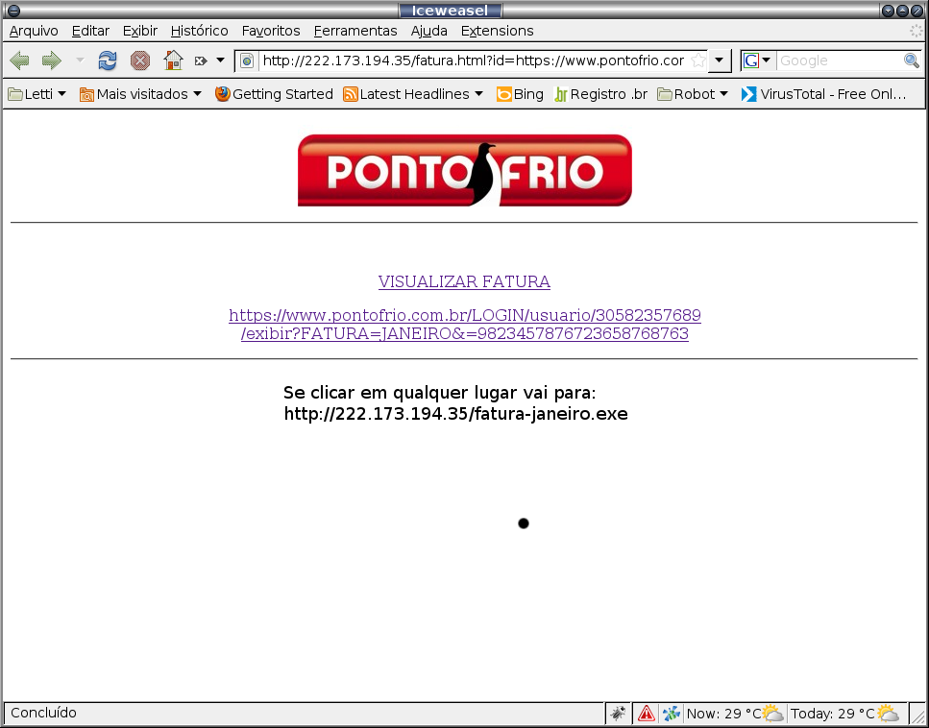The width and height of the screenshot is (929, 728).
Task: Focus the address bar URL field
Action: click(x=473, y=61)
